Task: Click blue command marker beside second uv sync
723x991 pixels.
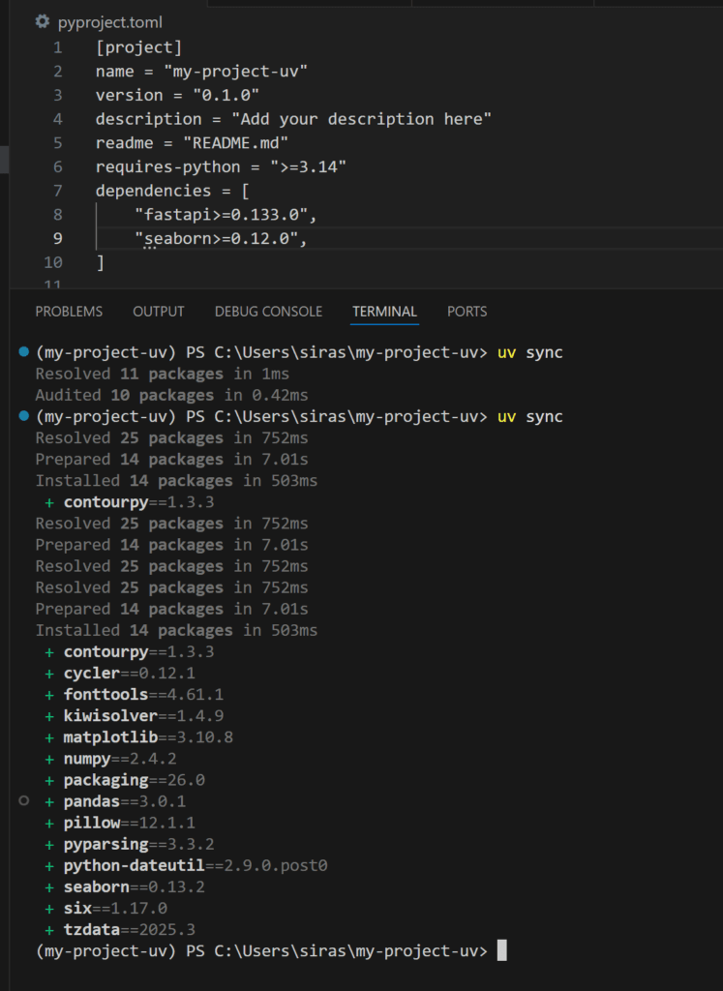Action: (x=24, y=416)
